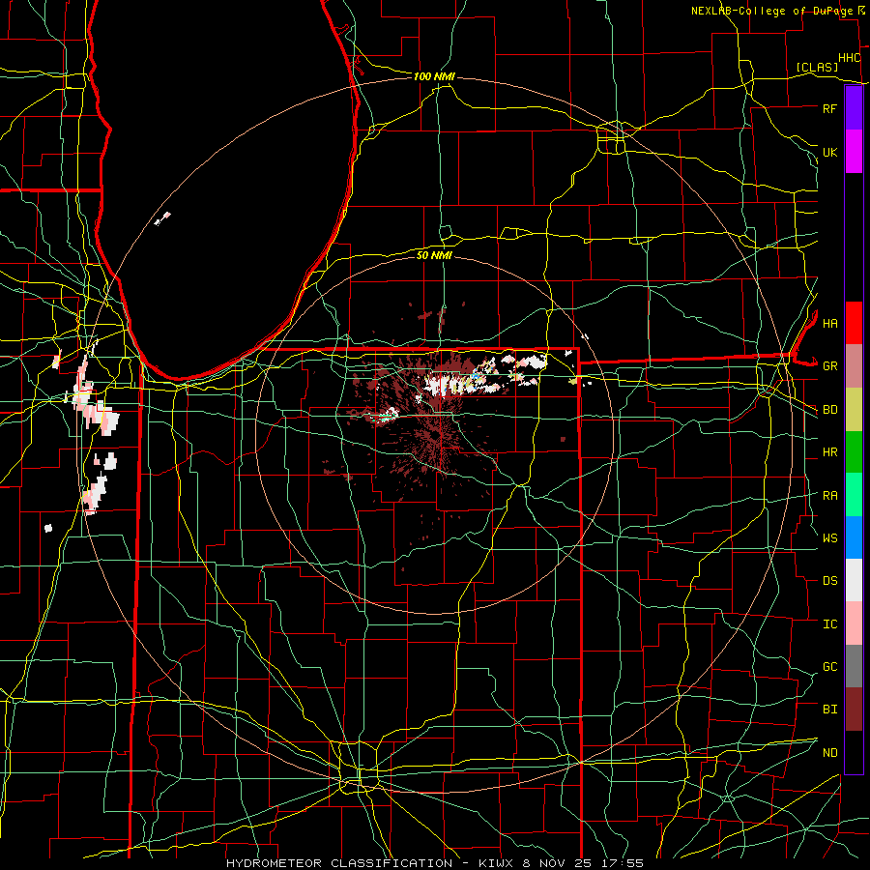Click the gray GC legend swatch
Screen dimensions: 870x870
[x=854, y=666]
